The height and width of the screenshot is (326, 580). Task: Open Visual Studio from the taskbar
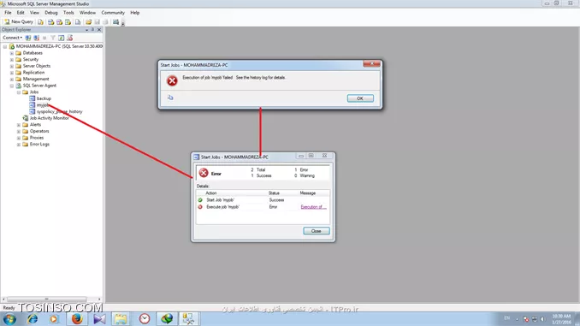click(99, 319)
